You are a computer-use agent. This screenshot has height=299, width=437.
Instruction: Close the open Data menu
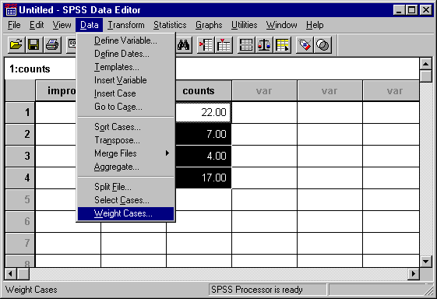click(x=89, y=25)
